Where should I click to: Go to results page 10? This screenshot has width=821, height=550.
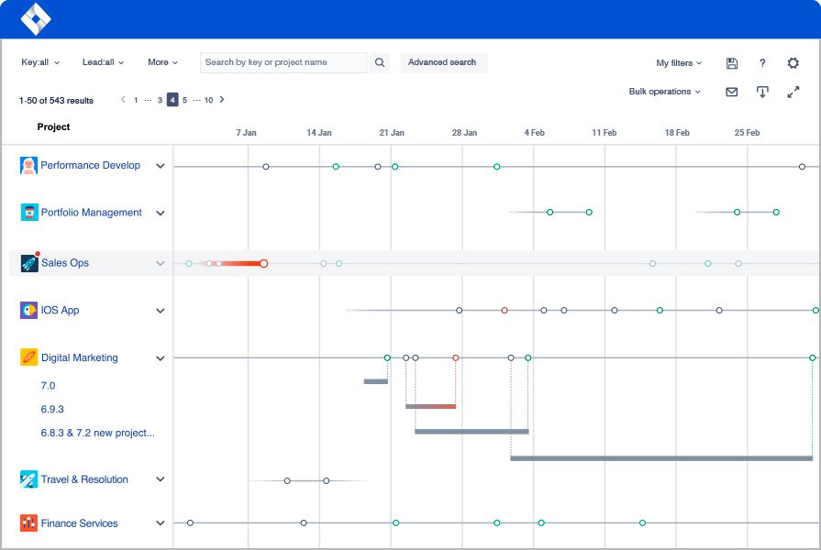pyautogui.click(x=208, y=100)
